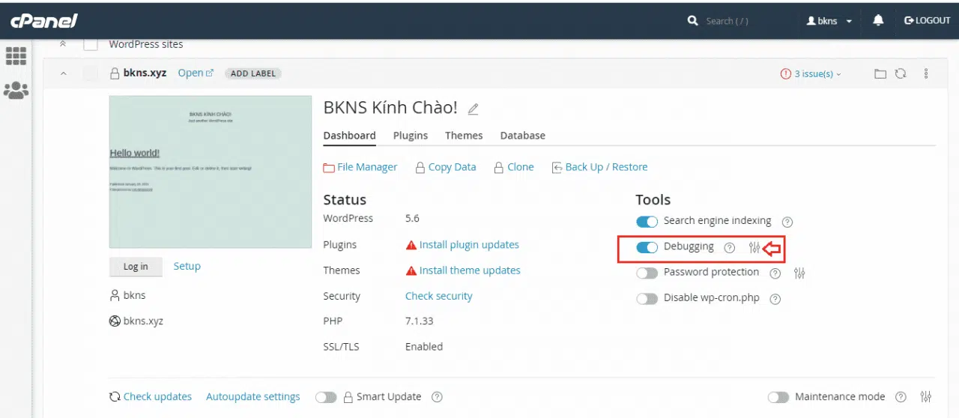Click the notifications bell icon
Screen dimensions: 959x418
point(878,21)
